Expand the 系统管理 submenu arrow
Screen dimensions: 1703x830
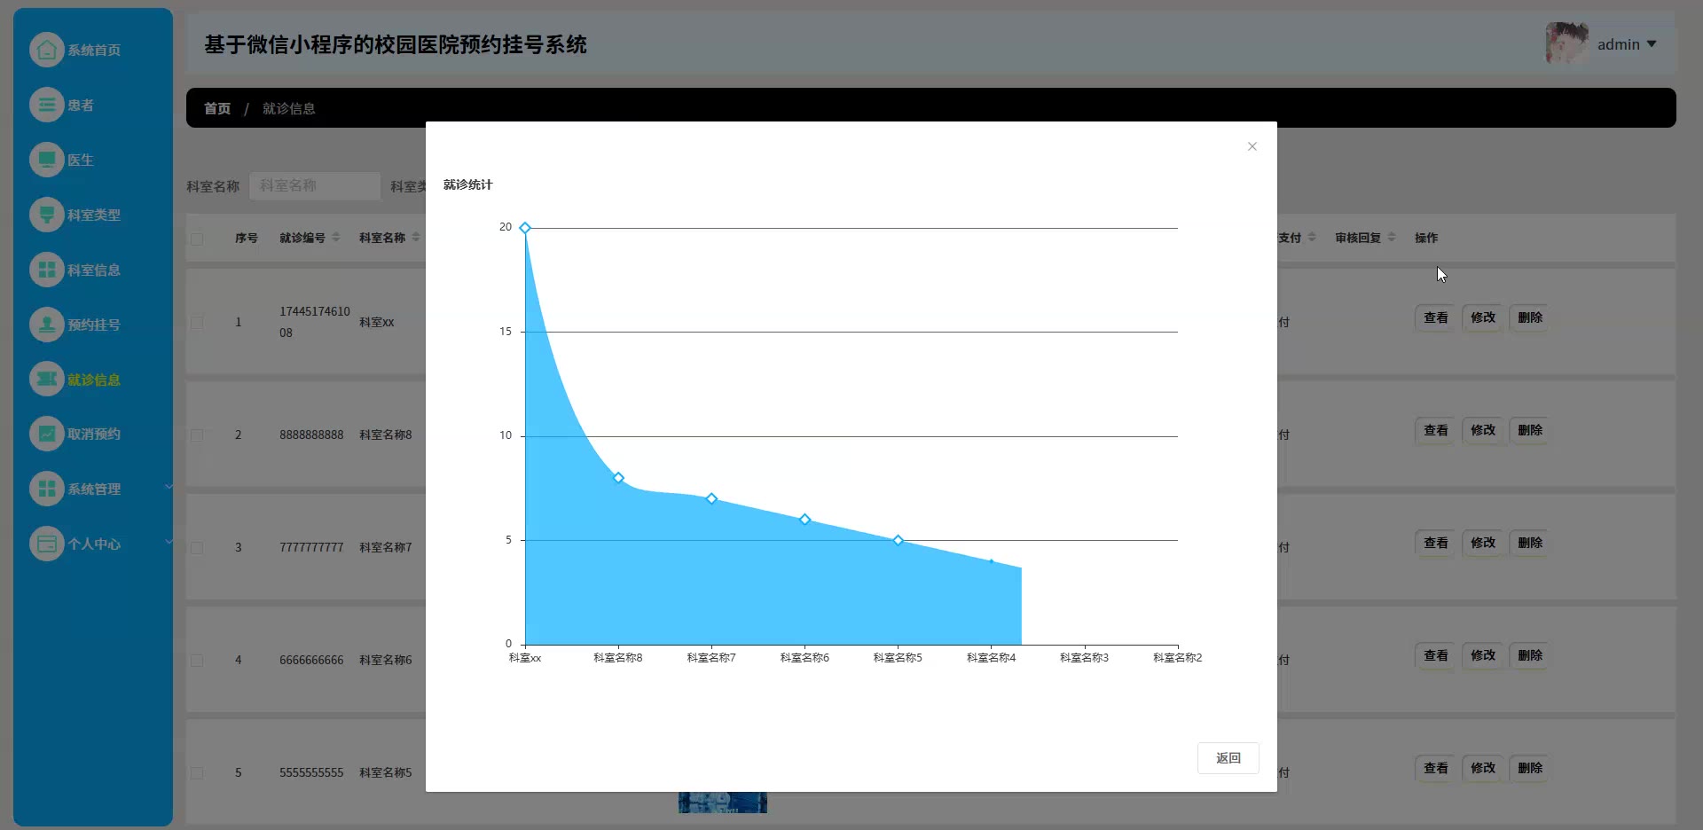click(169, 486)
